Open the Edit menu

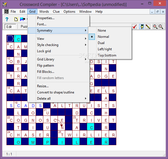22,12
